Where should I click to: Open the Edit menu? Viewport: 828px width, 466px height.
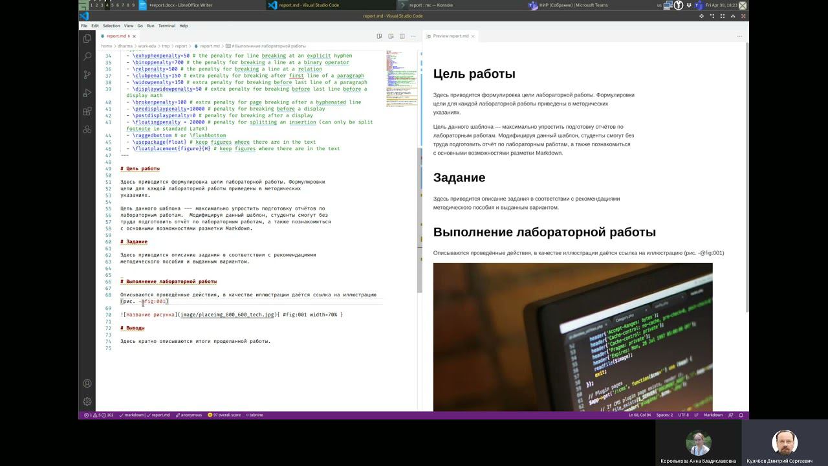(95, 26)
